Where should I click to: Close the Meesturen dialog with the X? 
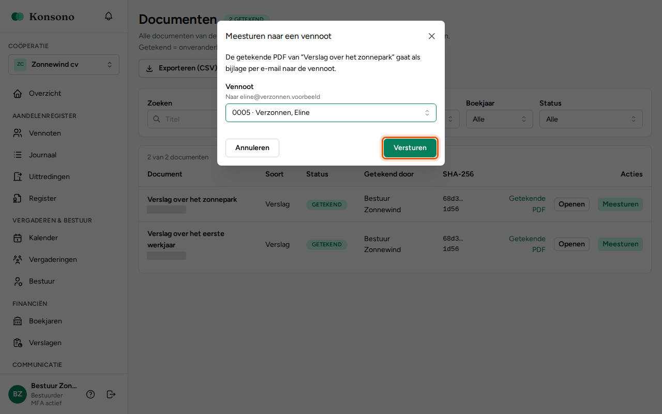tap(432, 36)
